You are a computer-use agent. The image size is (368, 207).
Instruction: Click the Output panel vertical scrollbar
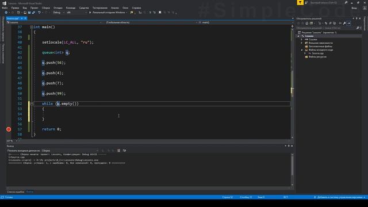coord(292,169)
